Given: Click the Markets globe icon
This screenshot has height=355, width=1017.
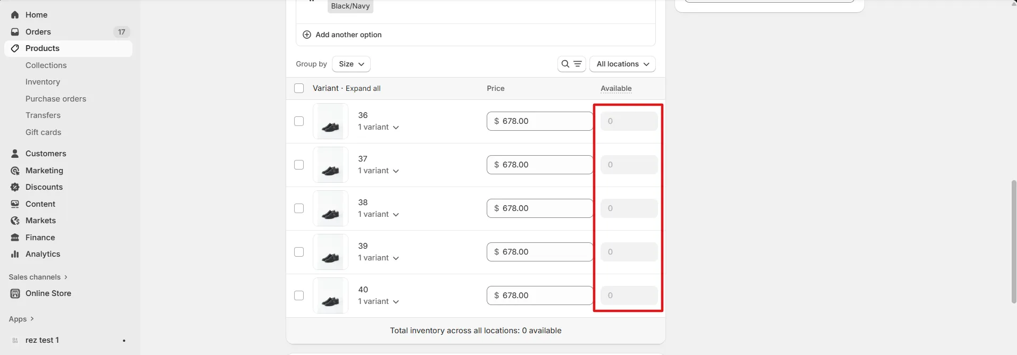Looking at the screenshot, I should (x=15, y=221).
